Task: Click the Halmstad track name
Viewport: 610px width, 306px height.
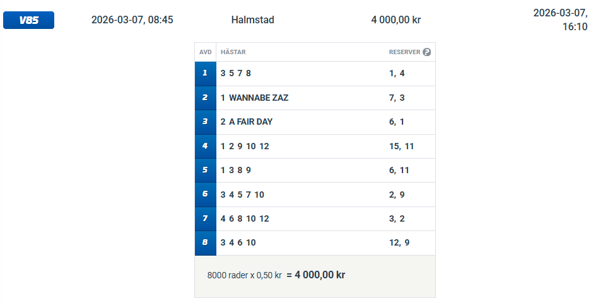Action: (253, 20)
